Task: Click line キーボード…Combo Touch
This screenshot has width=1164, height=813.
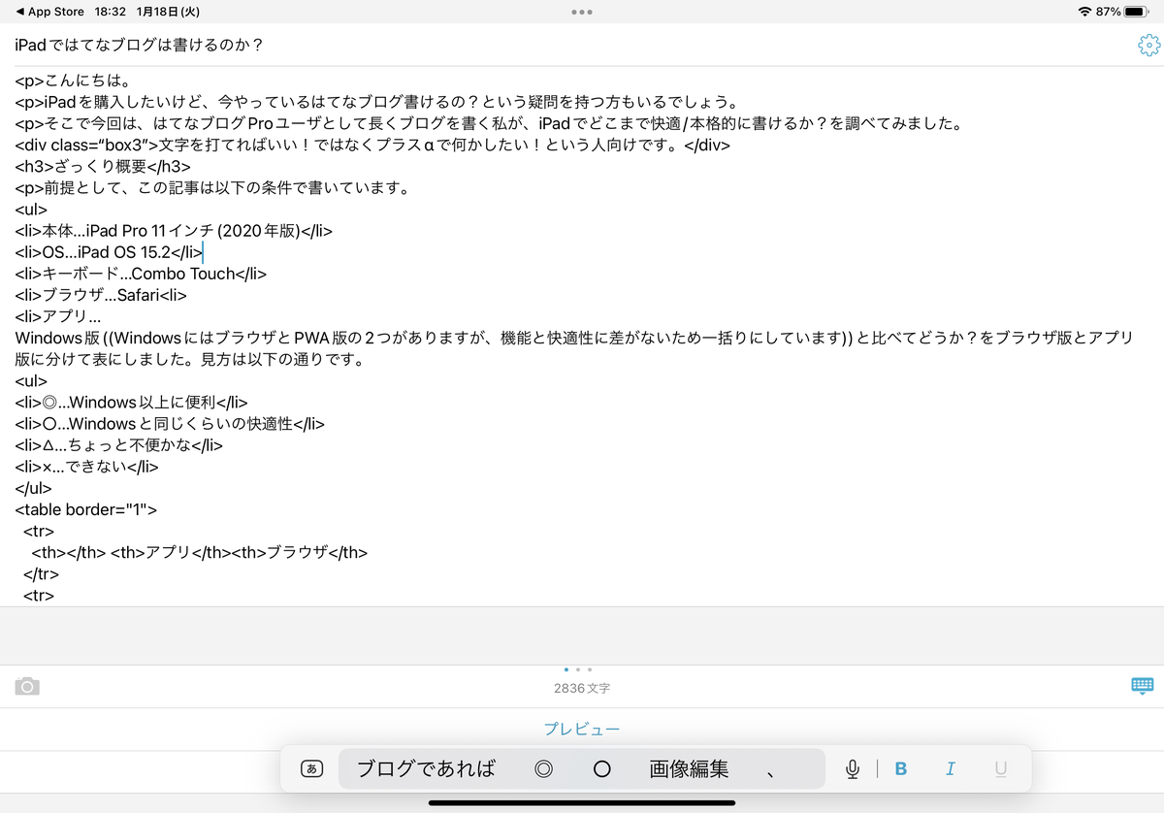Action: coord(141,274)
